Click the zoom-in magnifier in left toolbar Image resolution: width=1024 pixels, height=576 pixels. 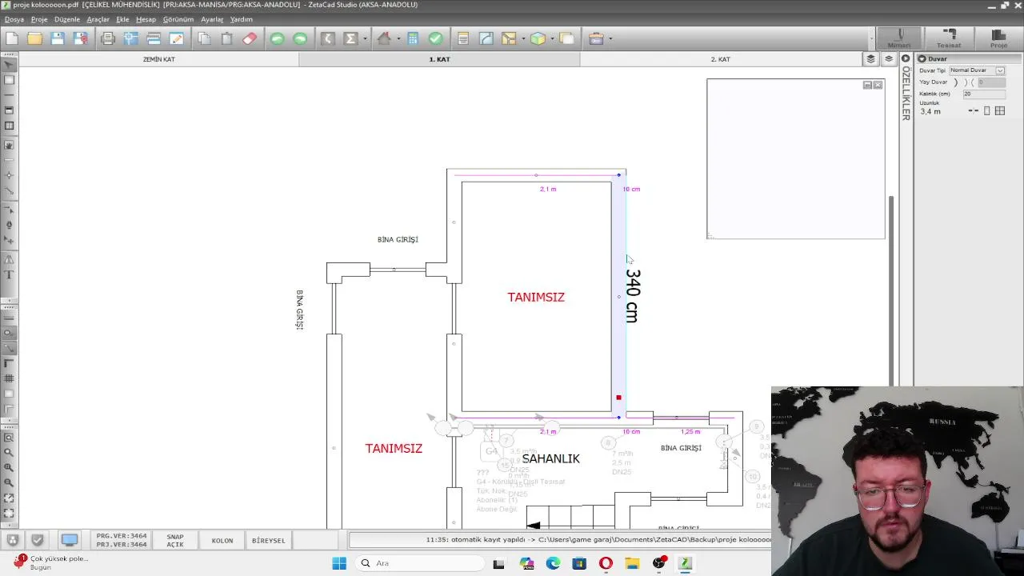click(10, 467)
